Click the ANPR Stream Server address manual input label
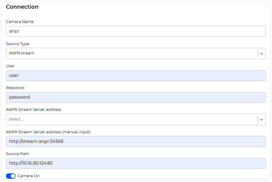This screenshot has height=182, width=272. 49,132
